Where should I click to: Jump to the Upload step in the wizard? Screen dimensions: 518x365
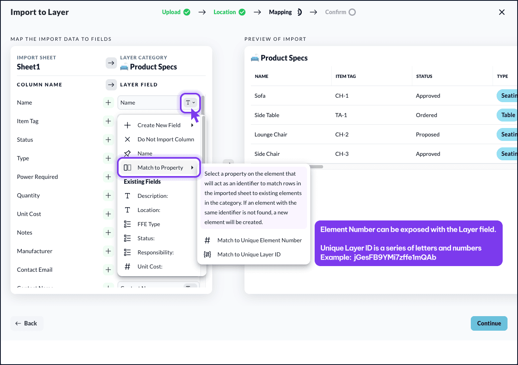tap(176, 12)
